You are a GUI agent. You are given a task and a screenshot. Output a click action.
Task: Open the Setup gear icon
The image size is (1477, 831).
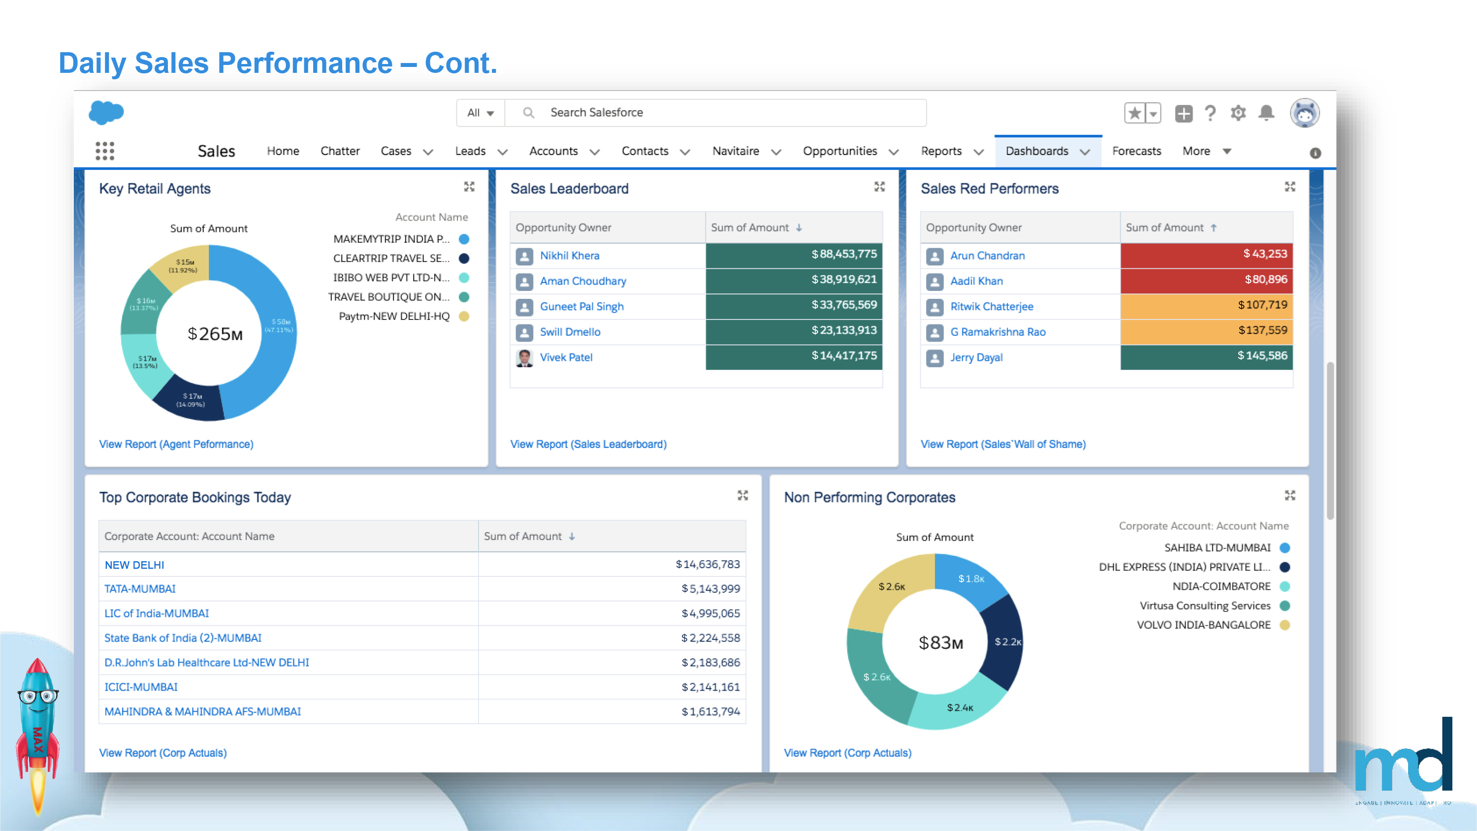click(x=1239, y=113)
